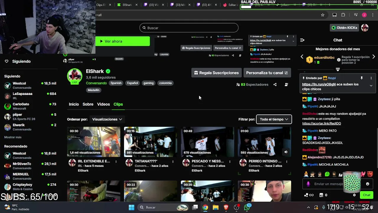This screenshot has width=378, height=213.
Task: Switch to the Sobre tab
Action: [88, 104]
